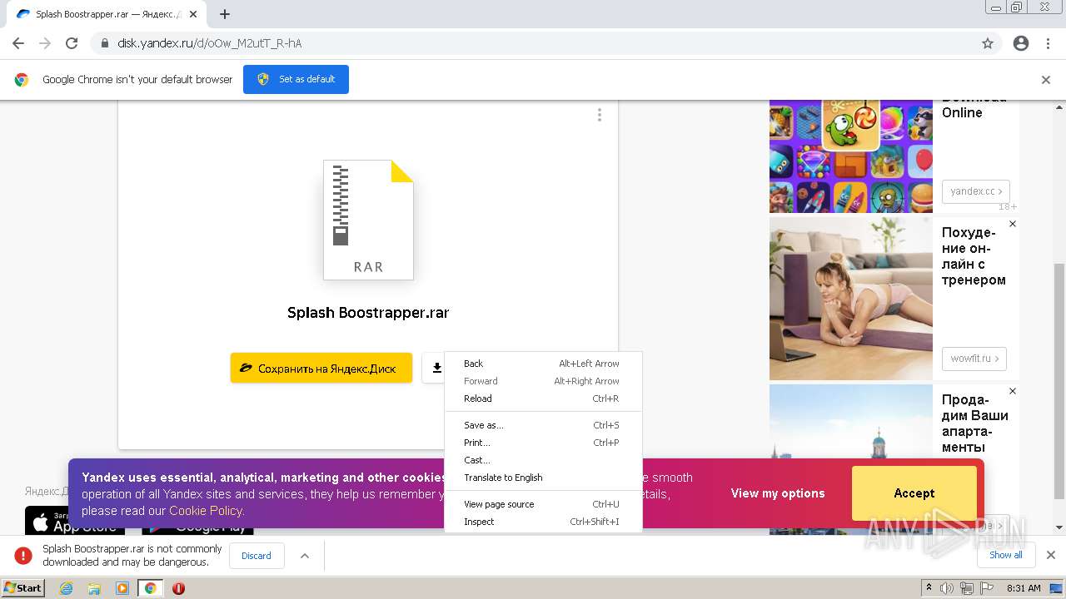Viewport: 1066px width, 599px height.
Task: Click the Action Center flag tray icon
Action: click(x=987, y=588)
